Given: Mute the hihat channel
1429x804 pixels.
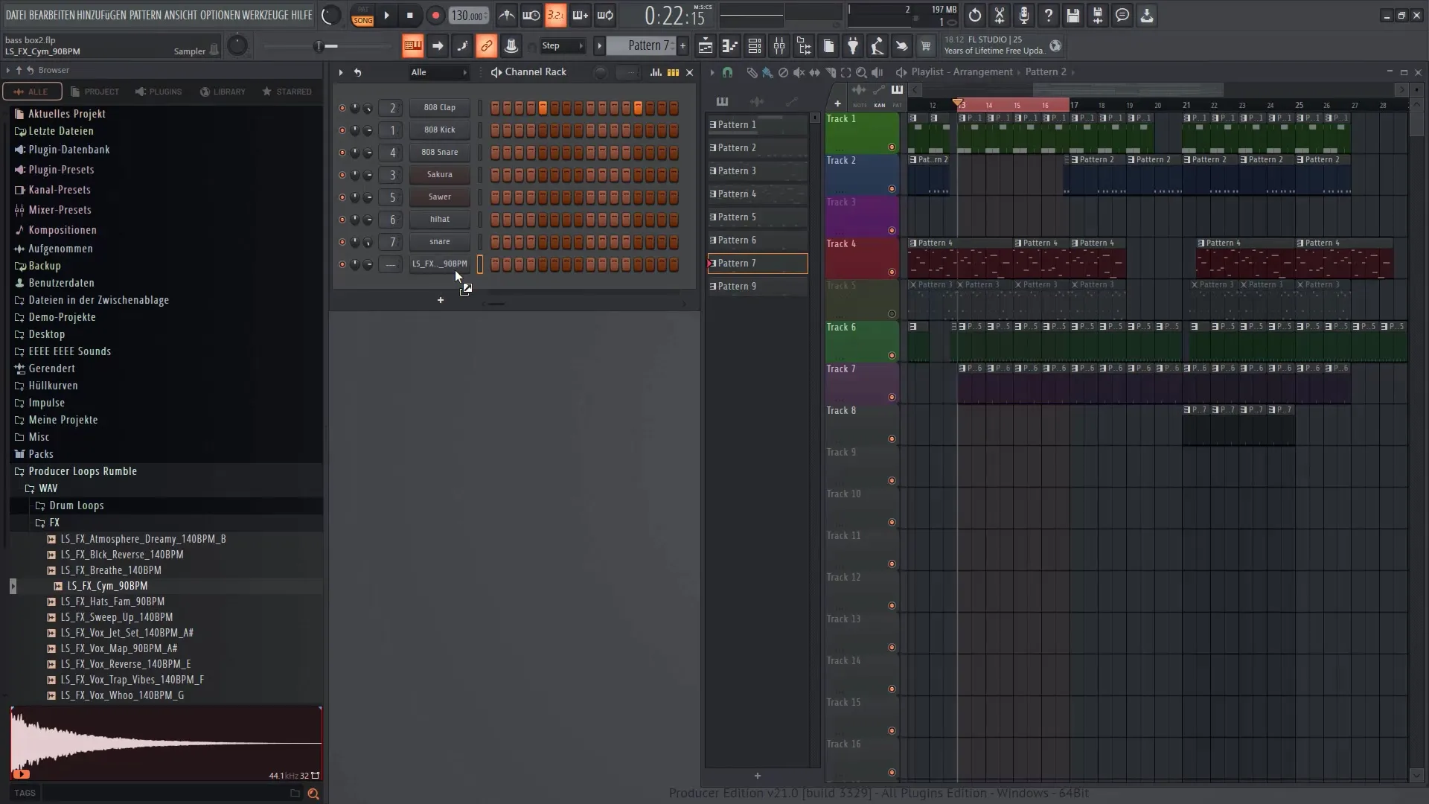Looking at the screenshot, I should point(342,220).
